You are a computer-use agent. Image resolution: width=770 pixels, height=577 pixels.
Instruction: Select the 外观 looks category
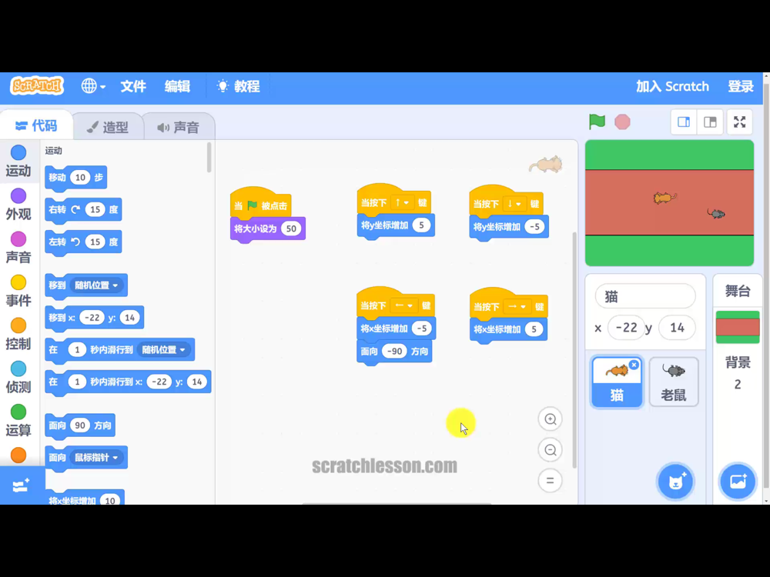click(18, 204)
